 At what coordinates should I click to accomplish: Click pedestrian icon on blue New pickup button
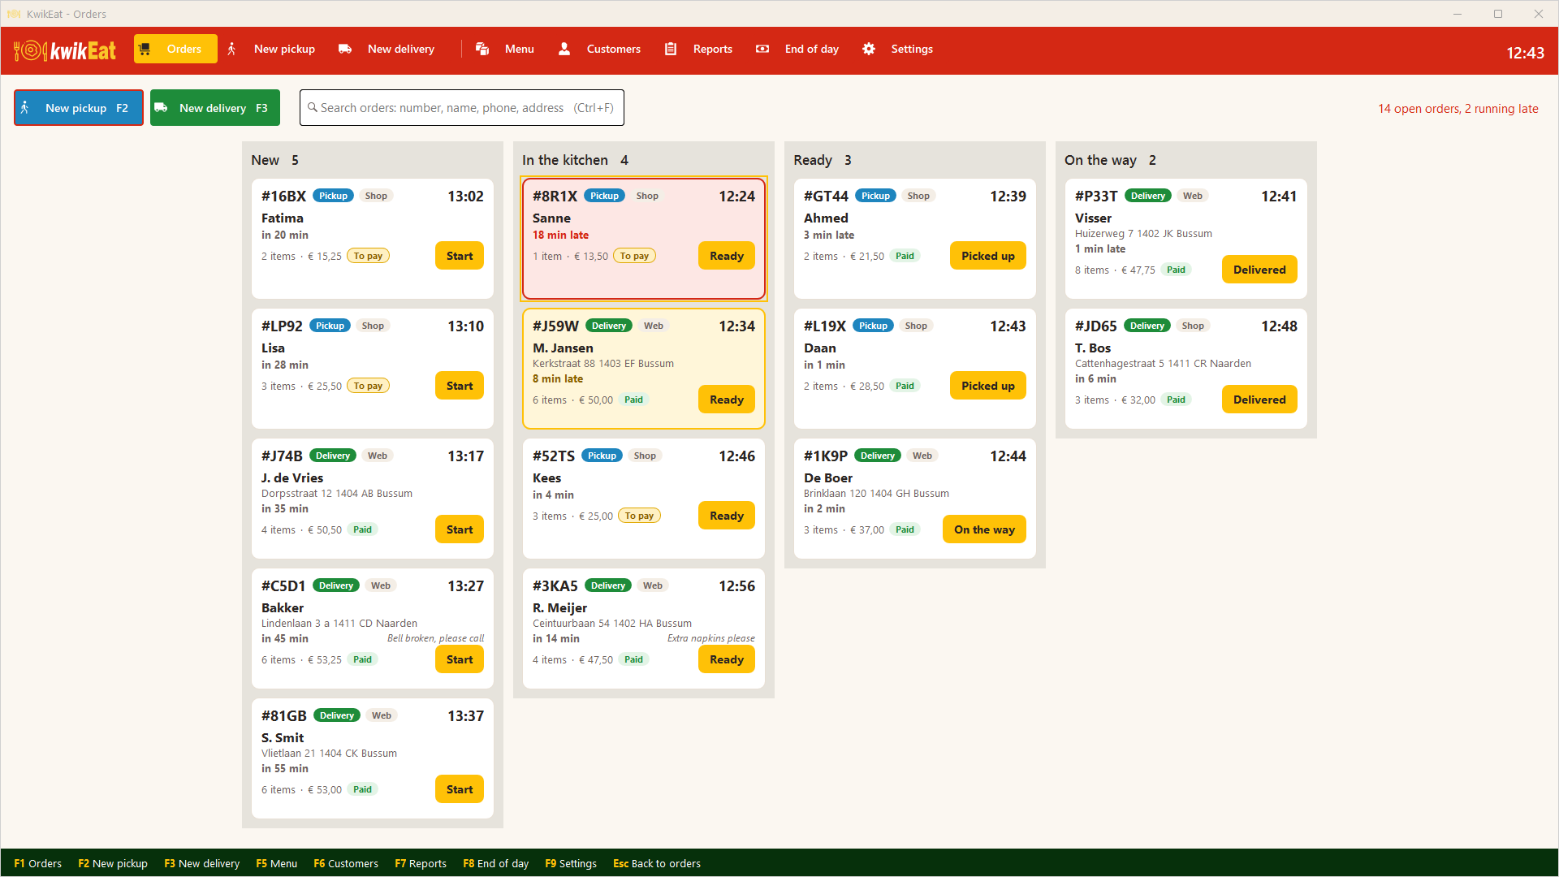25,107
